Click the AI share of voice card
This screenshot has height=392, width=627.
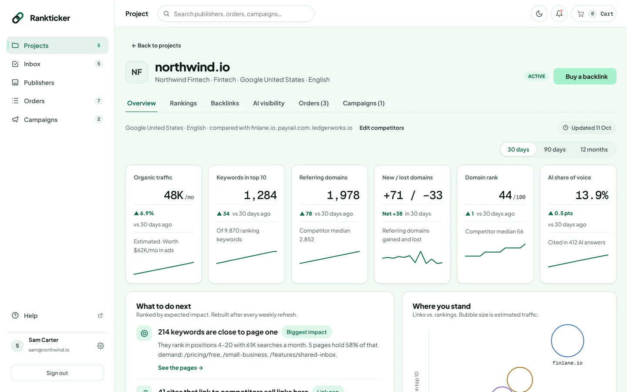(578, 224)
